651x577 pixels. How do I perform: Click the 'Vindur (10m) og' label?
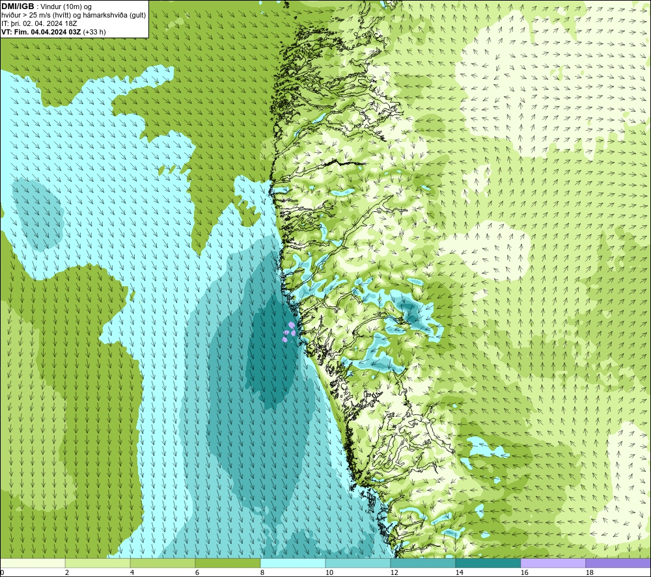coord(66,7)
